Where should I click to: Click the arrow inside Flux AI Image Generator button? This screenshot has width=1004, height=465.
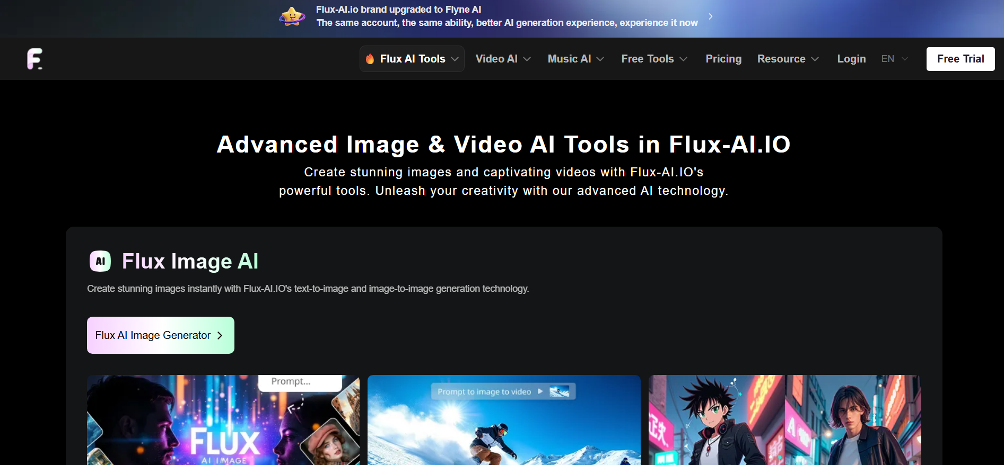click(x=220, y=335)
